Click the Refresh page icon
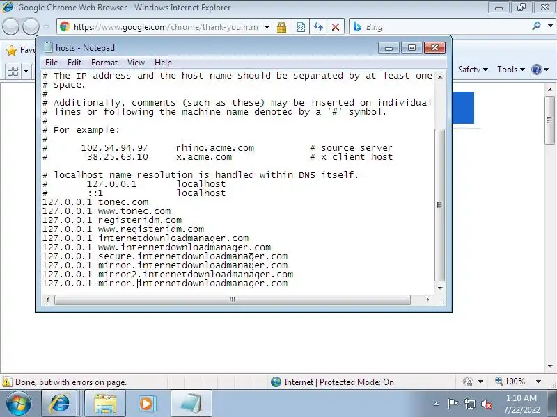Image resolution: width=557 pixels, height=417 pixels. coord(318,27)
